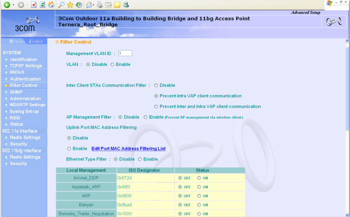Screen dimensions: 350x217
Task: Open Favorites star icon
Action: click(x=70, y=5)
